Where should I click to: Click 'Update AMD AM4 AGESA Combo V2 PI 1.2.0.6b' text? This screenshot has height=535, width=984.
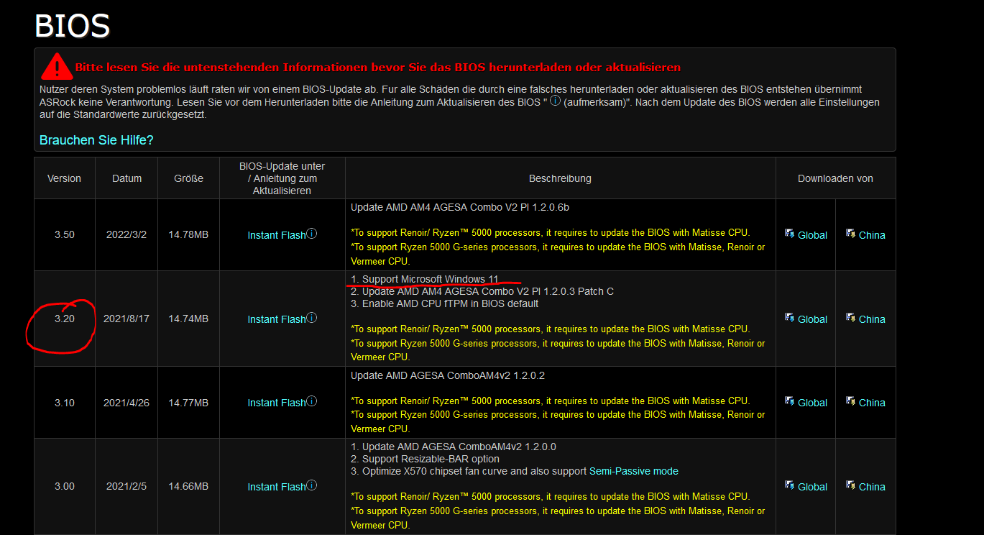pyautogui.click(x=460, y=207)
